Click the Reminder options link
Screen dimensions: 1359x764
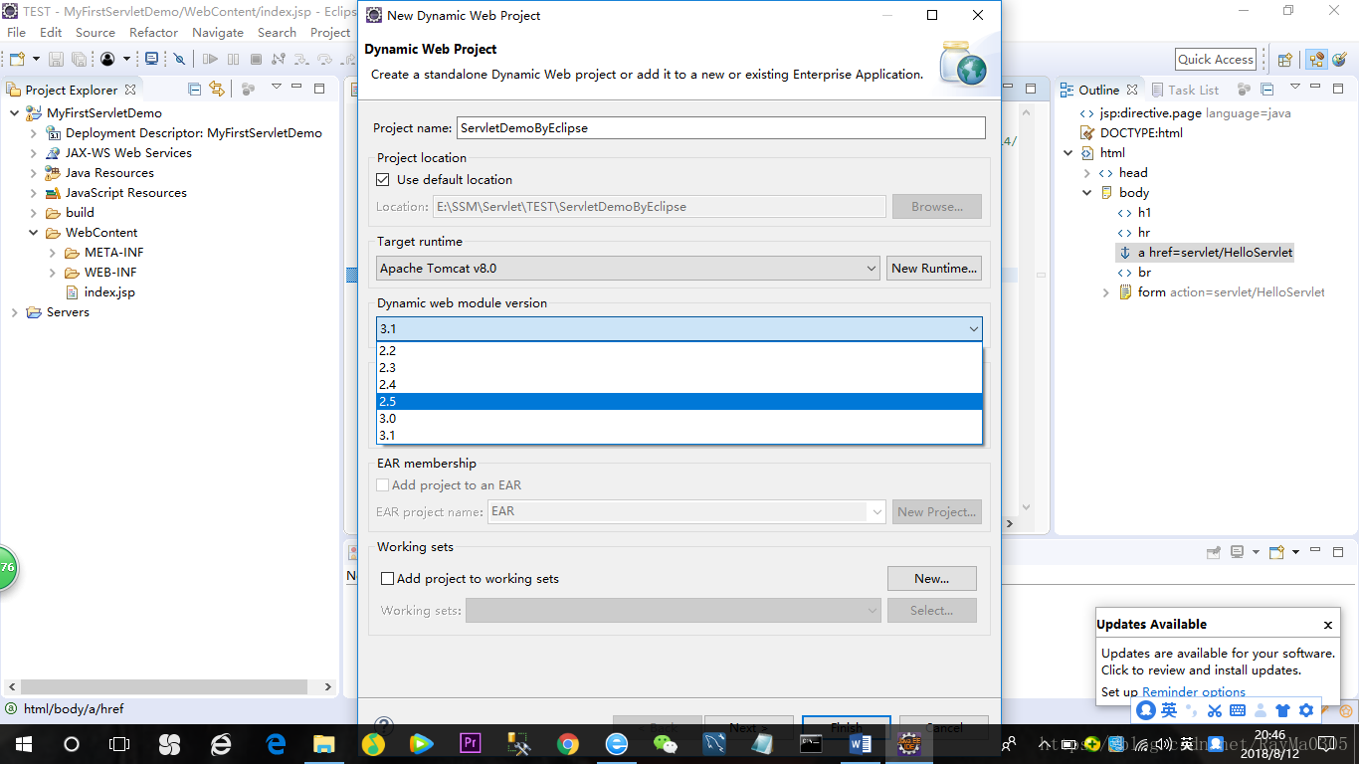1194,692
